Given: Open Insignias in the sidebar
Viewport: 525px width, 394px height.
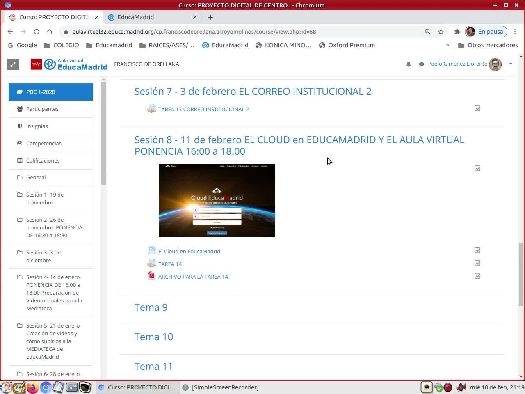Looking at the screenshot, I should pos(51,126).
